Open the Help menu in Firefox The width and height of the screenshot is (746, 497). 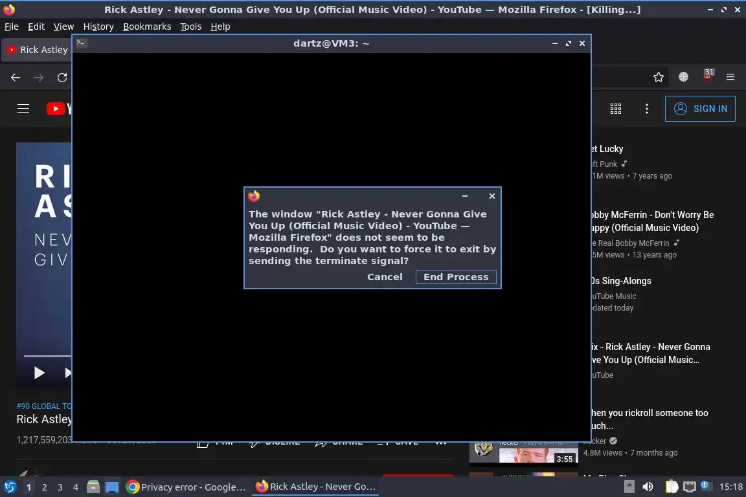(x=220, y=27)
